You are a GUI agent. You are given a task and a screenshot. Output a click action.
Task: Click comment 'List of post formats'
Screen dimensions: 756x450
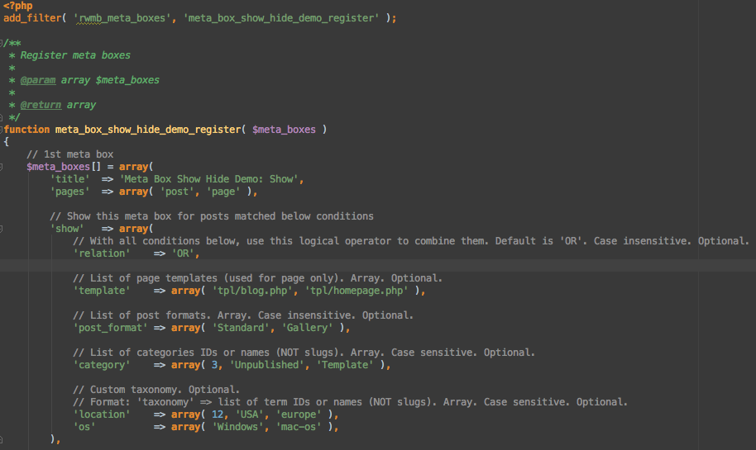click(x=243, y=315)
